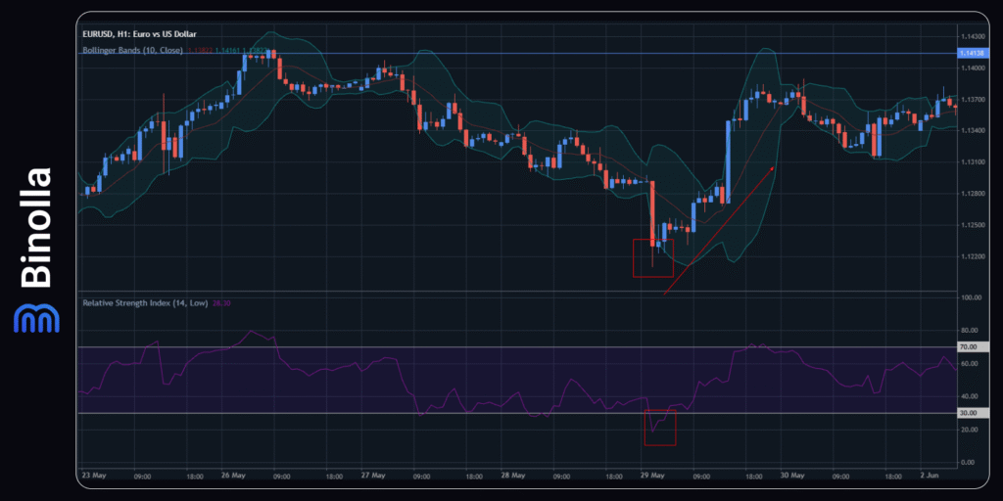Click the Binolla brand name text
Viewport: 1003px width, 501px height.
coord(36,228)
